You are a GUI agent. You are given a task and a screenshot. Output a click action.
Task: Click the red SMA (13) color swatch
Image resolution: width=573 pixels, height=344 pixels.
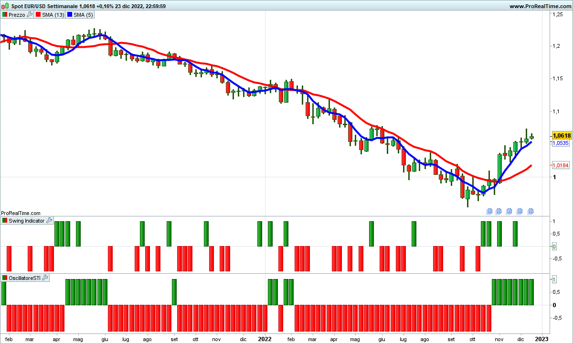(38, 15)
